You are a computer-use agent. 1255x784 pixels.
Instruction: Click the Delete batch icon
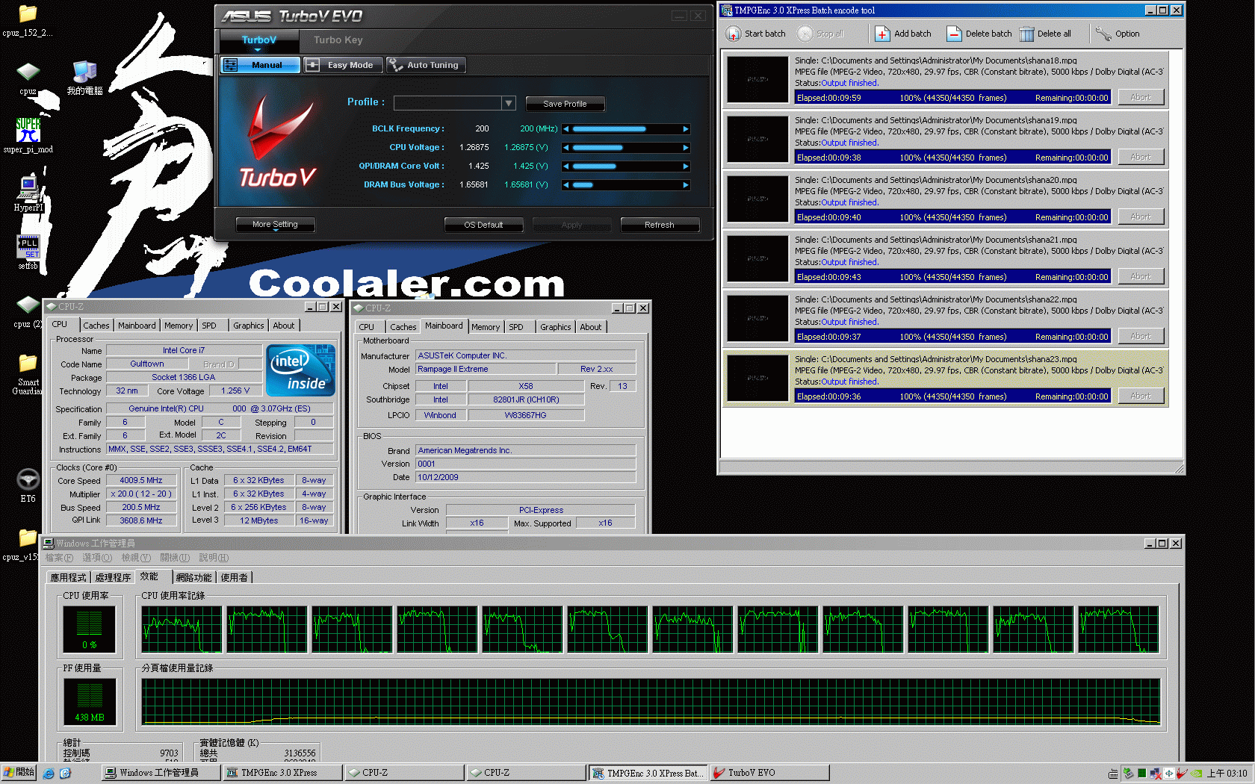pyautogui.click(x=954, y=34)
